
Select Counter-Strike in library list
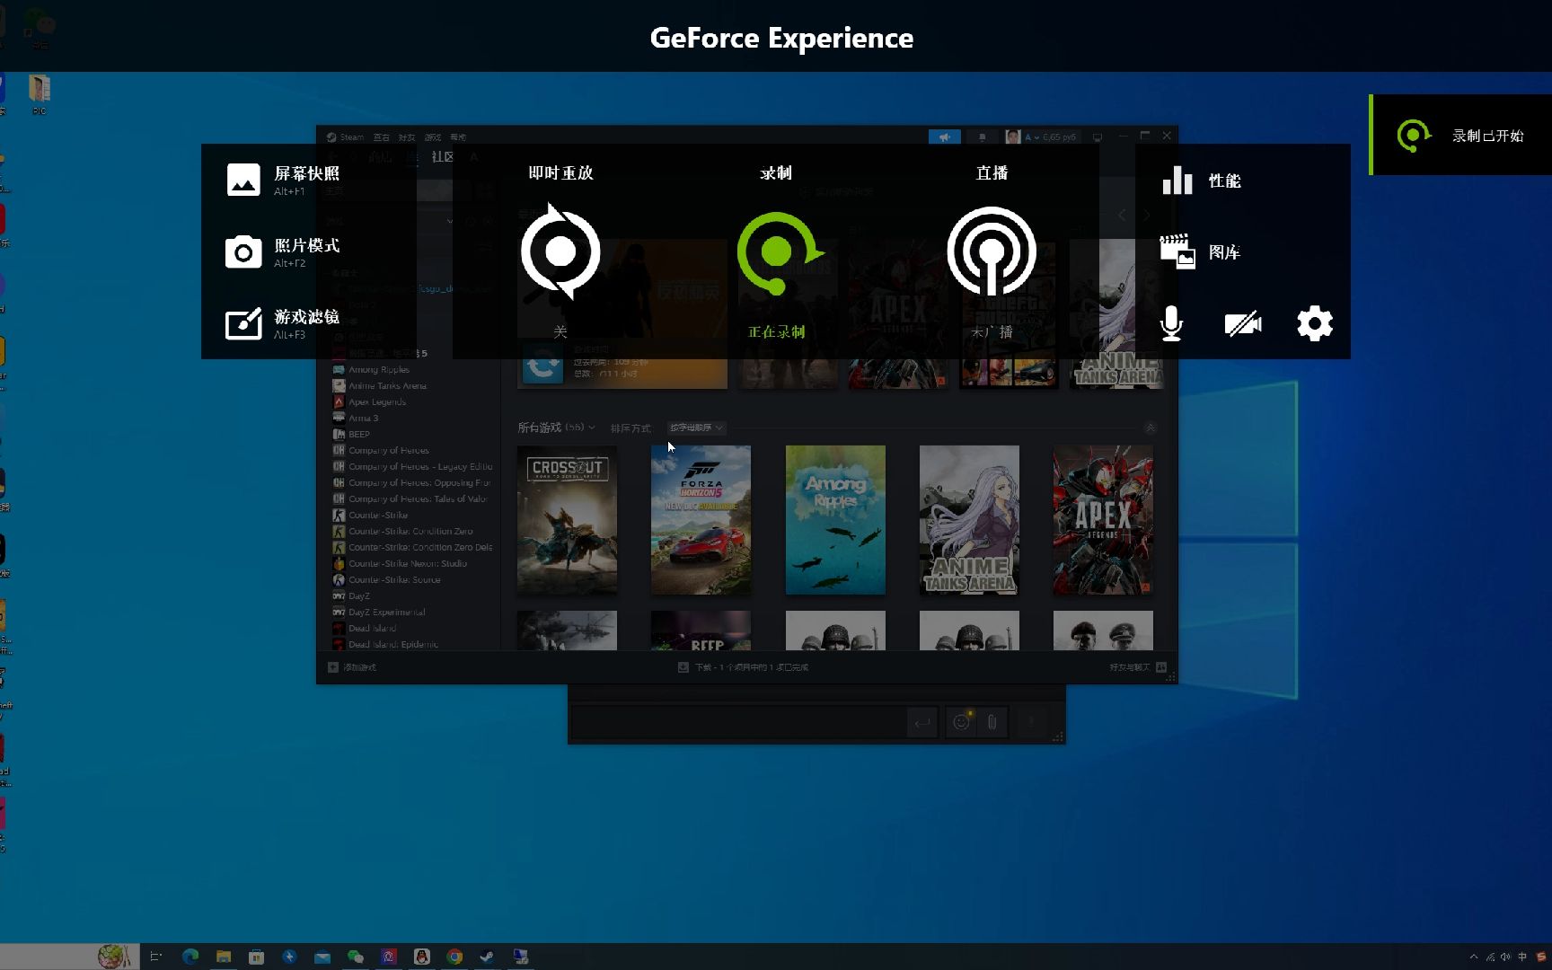[378, 516]
